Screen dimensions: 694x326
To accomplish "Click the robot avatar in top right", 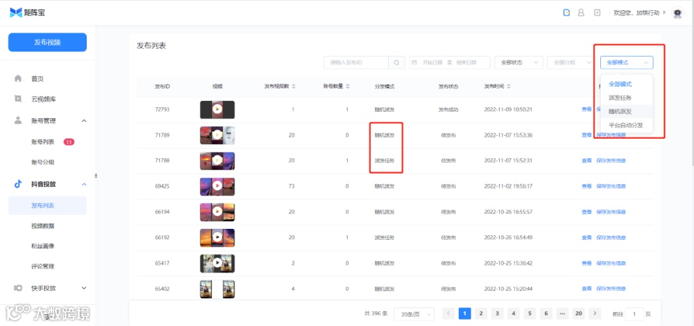I will [x=678, y=13].
